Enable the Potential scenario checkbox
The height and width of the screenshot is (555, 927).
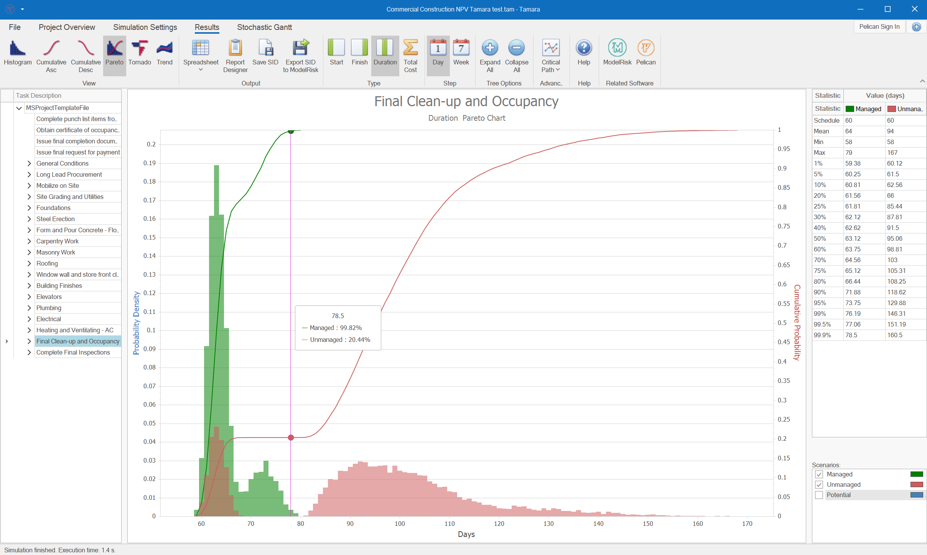coord(819,495)
